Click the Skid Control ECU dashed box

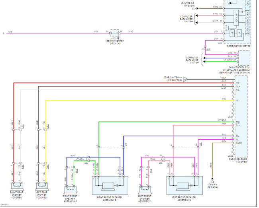(x=244, y=58)
